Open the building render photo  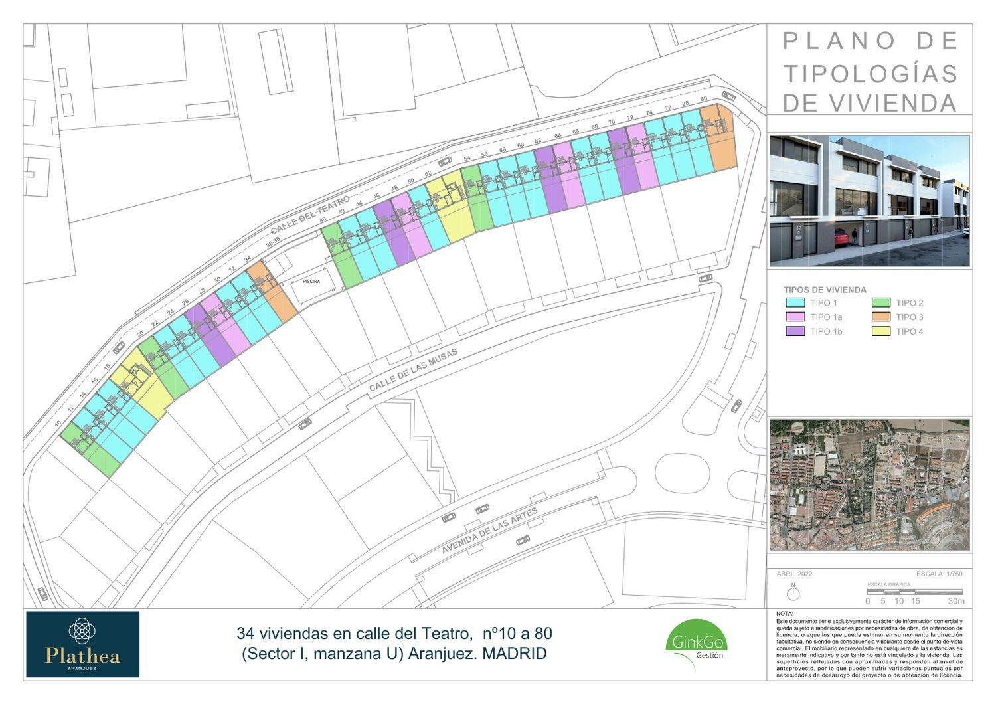pyautogui.click(x=869, y=201)
